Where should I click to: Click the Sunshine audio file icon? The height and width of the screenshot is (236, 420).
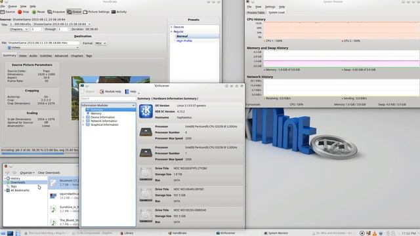(53, 209)
